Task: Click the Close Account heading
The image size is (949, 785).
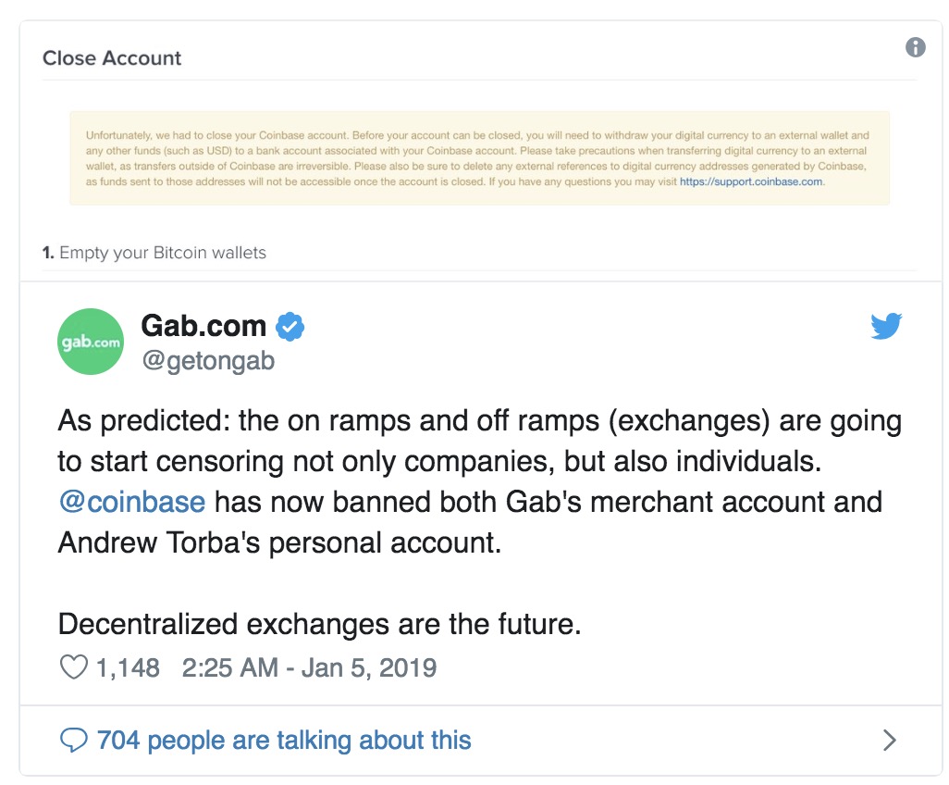Action: [x=112, y=58]
